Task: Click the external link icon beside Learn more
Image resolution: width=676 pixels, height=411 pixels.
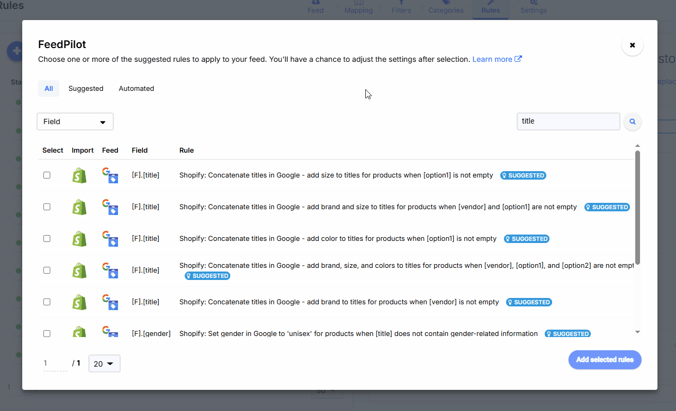Action: coord(518,59)
